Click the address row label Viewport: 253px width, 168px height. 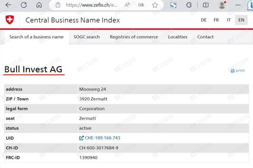pyautogui.click(x=14, y=89)
